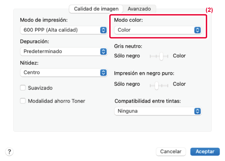Open the Modo color Color dropdown

(x=158, y=30)
